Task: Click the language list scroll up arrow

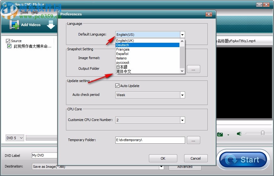Action: [182, 41]
